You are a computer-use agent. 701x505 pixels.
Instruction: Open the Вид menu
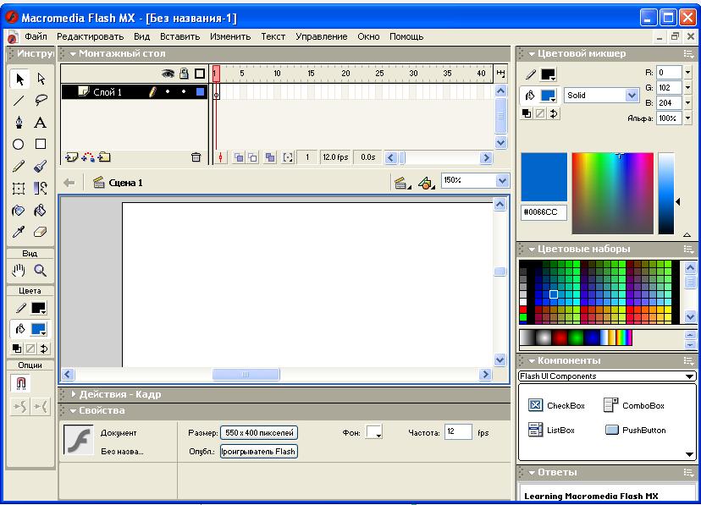point(141,36)
